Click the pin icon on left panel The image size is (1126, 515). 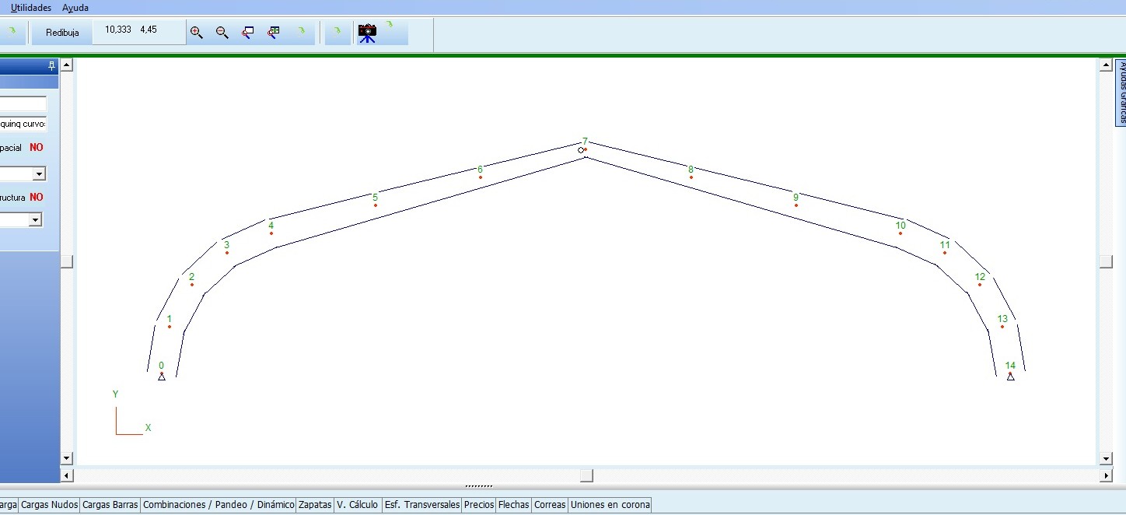tap(52, 66)
